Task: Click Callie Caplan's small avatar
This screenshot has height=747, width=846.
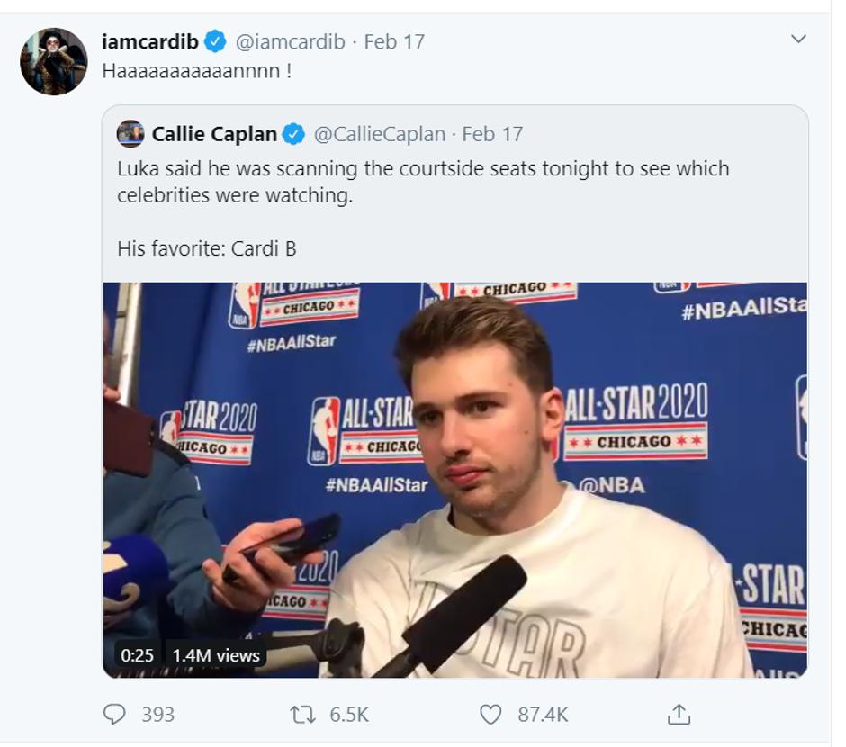Action: 130,134
